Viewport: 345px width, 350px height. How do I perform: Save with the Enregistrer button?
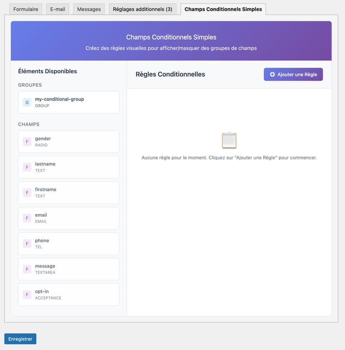tap(20, 339)
